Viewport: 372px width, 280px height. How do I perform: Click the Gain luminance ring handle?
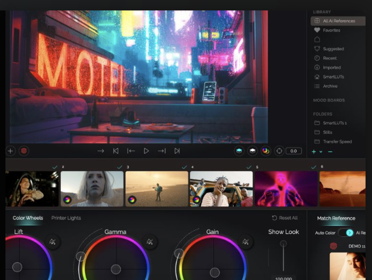[x=179, y=253]
